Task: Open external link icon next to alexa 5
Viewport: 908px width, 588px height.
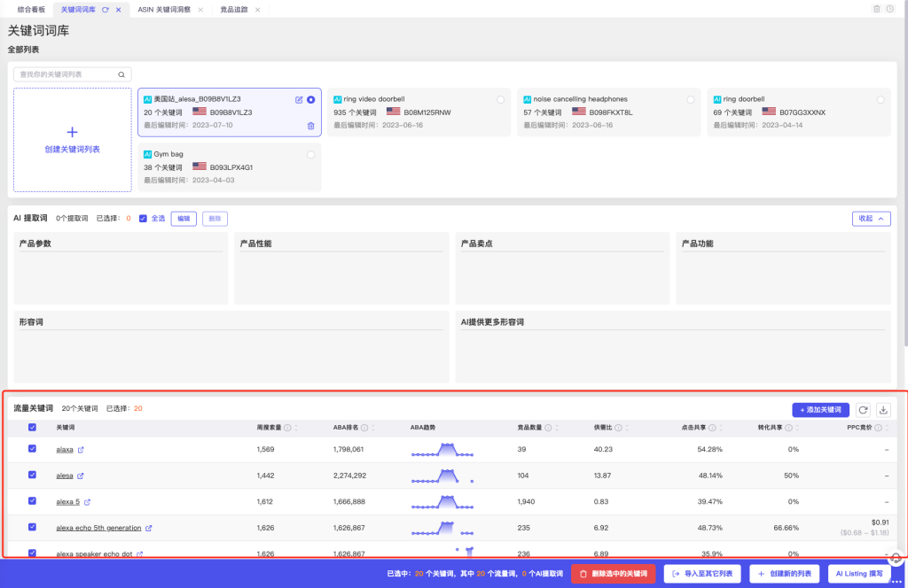Action: 88,502
